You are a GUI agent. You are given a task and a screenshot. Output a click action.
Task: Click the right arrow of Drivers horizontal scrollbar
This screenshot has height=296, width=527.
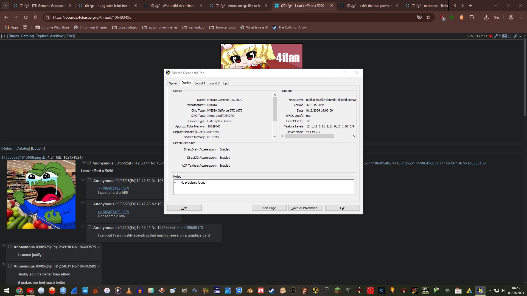[354, 136]
